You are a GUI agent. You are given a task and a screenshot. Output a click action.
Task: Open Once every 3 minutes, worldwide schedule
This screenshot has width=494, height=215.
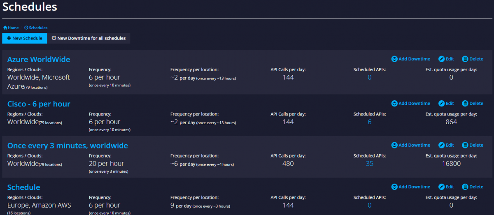tap(68, 146)
